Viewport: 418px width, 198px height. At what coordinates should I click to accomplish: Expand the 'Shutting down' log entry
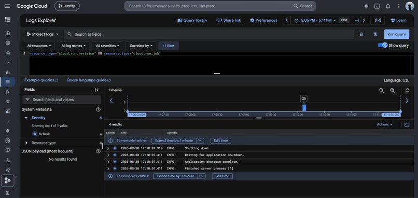(108, 148)
